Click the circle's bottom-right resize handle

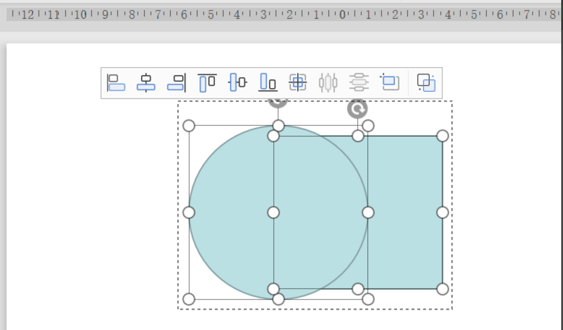(368, 299)
